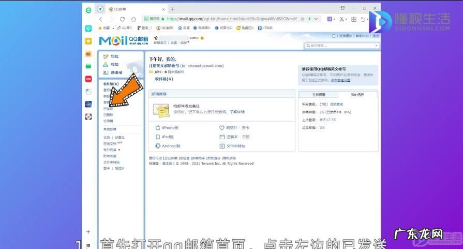Click the purple extension icon in toolbar

330,19
